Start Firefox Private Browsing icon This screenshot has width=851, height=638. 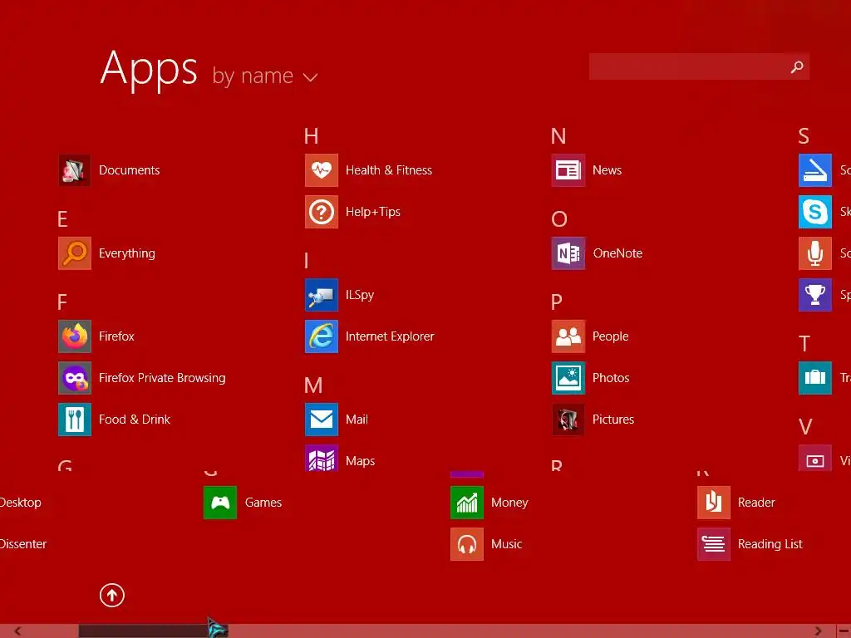click(74, 378)
